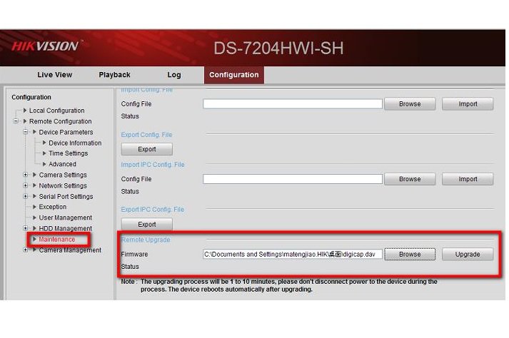Select Network Settings in the tree
The width and height of the screenshot is (509, 338).
(63, 185)
